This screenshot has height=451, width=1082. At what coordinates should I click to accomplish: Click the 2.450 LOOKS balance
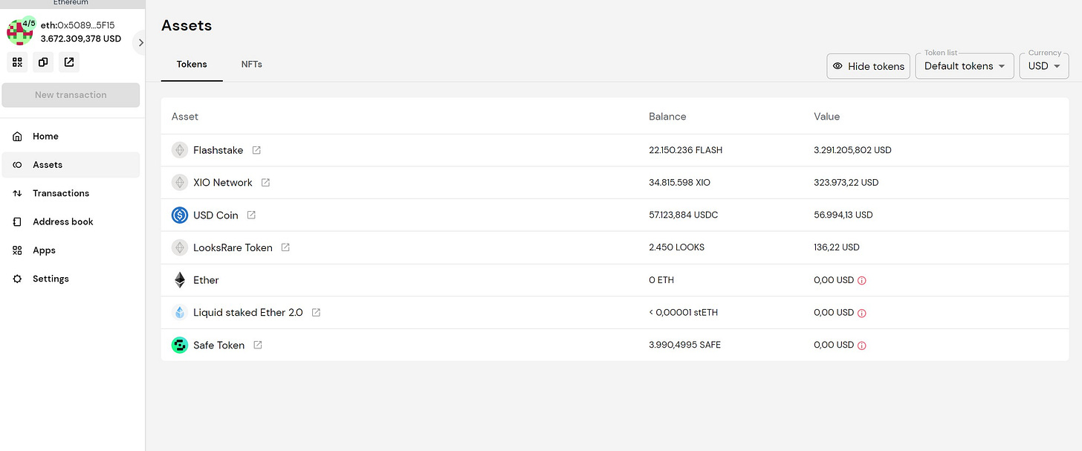pyautogui.click(x=676, y=247)
